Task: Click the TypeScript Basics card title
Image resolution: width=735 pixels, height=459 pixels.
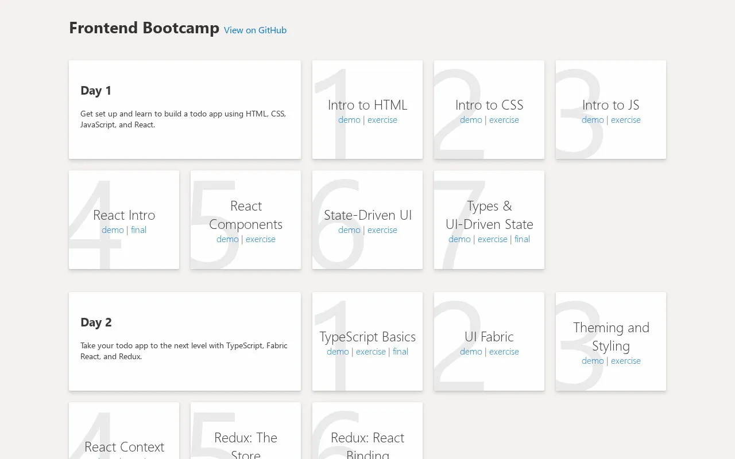Action: pyautogui.click(x=367, y=337)
